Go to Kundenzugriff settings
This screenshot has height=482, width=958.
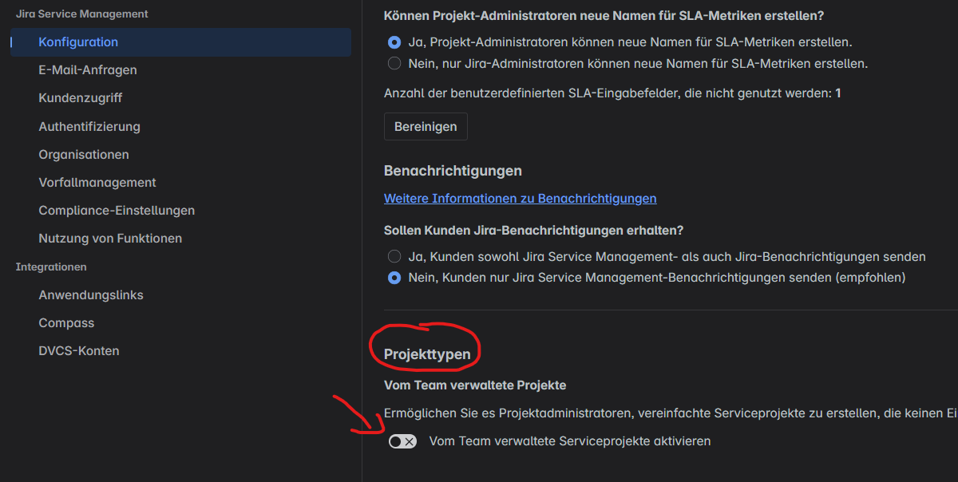point(81,98)
